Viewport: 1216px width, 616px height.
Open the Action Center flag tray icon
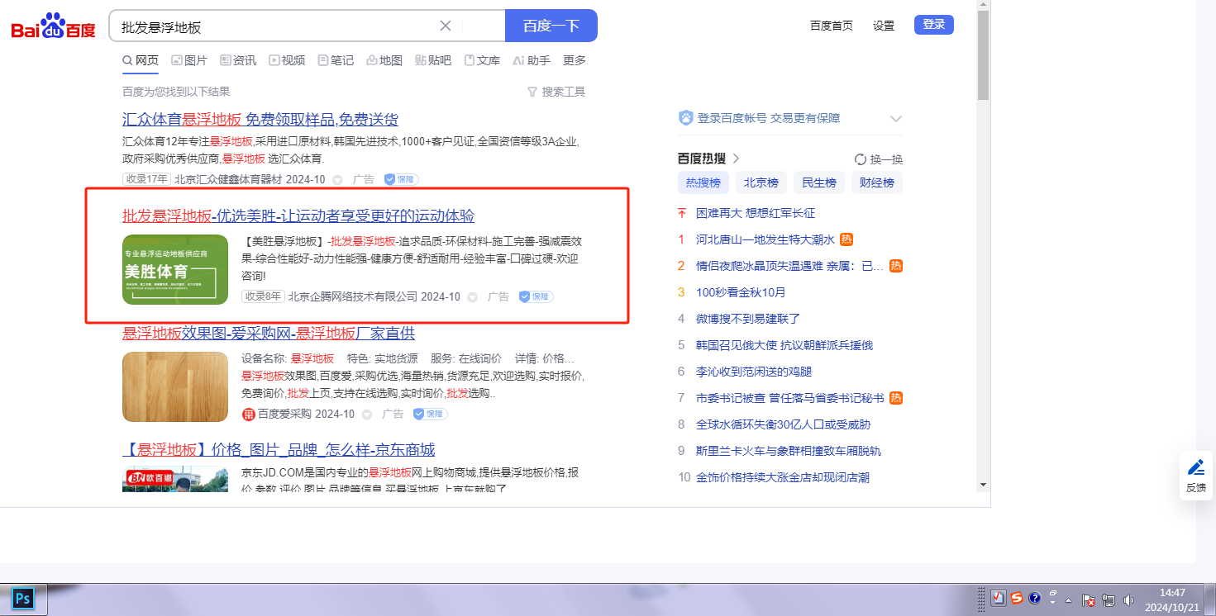pos(1089,600)
